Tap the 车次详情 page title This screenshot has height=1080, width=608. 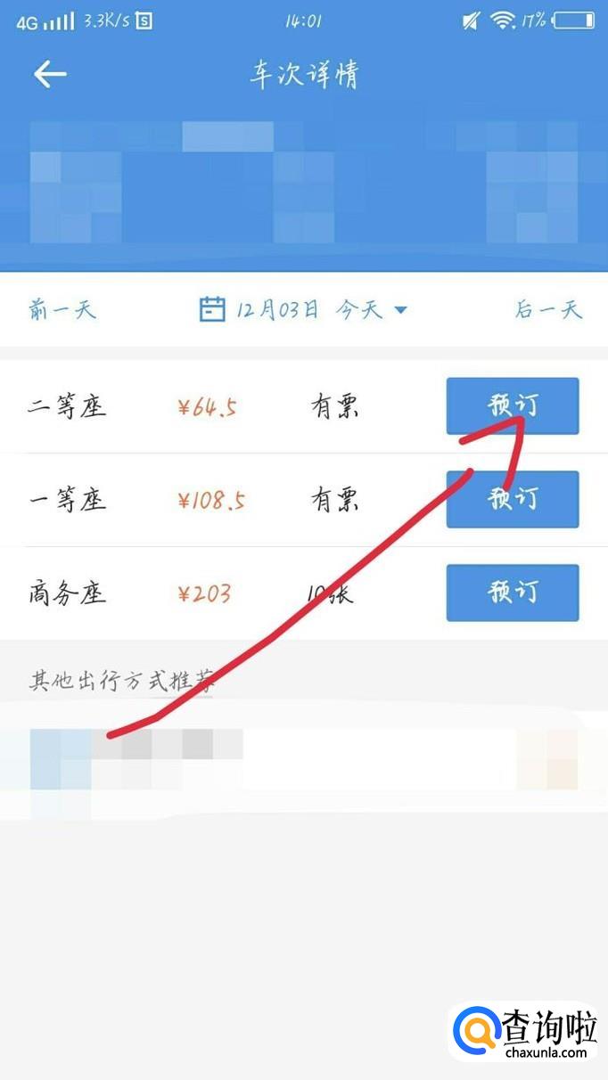pos(304,75)
